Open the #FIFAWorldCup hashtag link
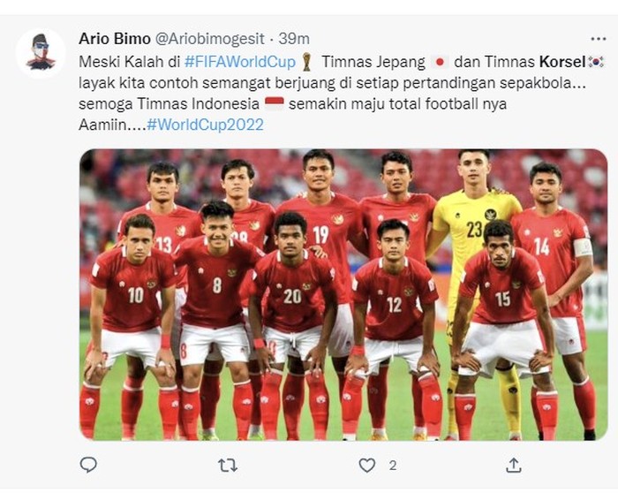618x493 pixels. point(240,62)
